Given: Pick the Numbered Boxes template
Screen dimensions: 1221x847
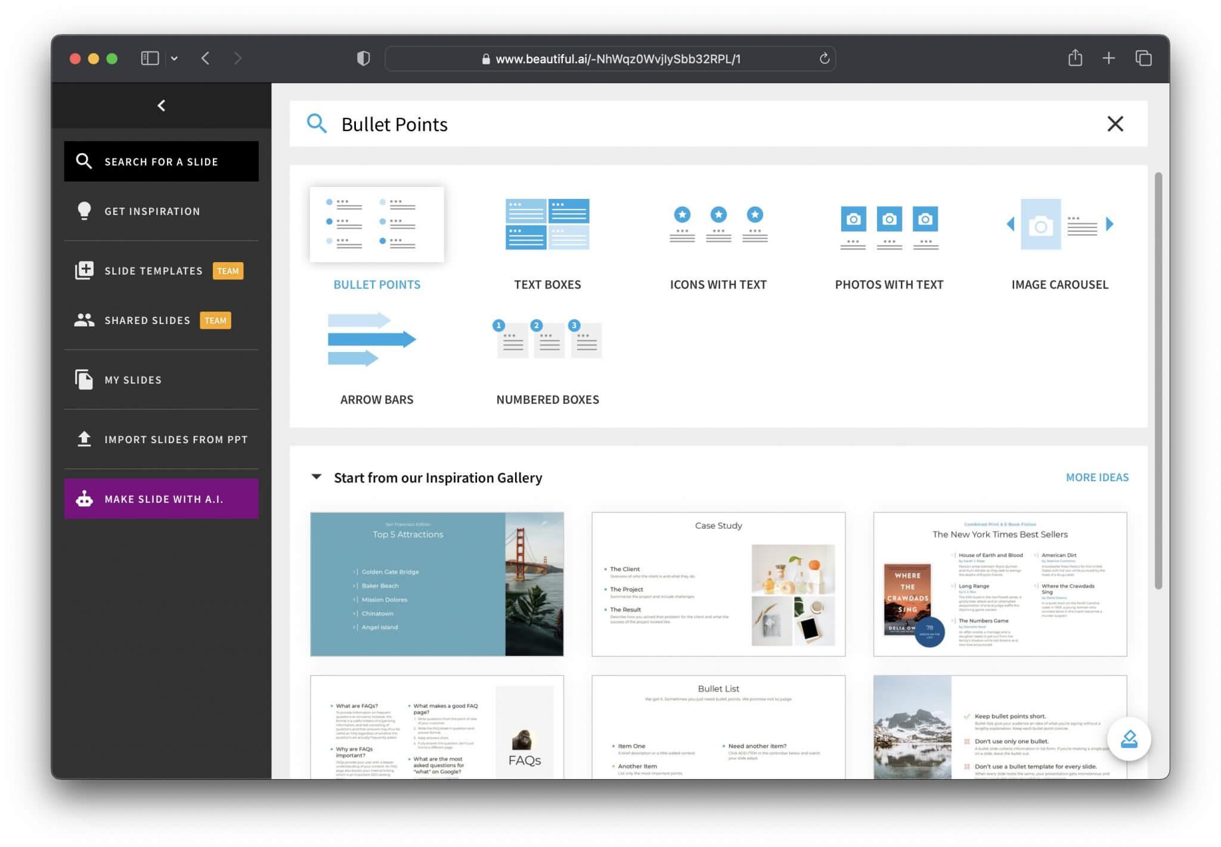Looking at the screenshot, I should (x=547, y=340).
